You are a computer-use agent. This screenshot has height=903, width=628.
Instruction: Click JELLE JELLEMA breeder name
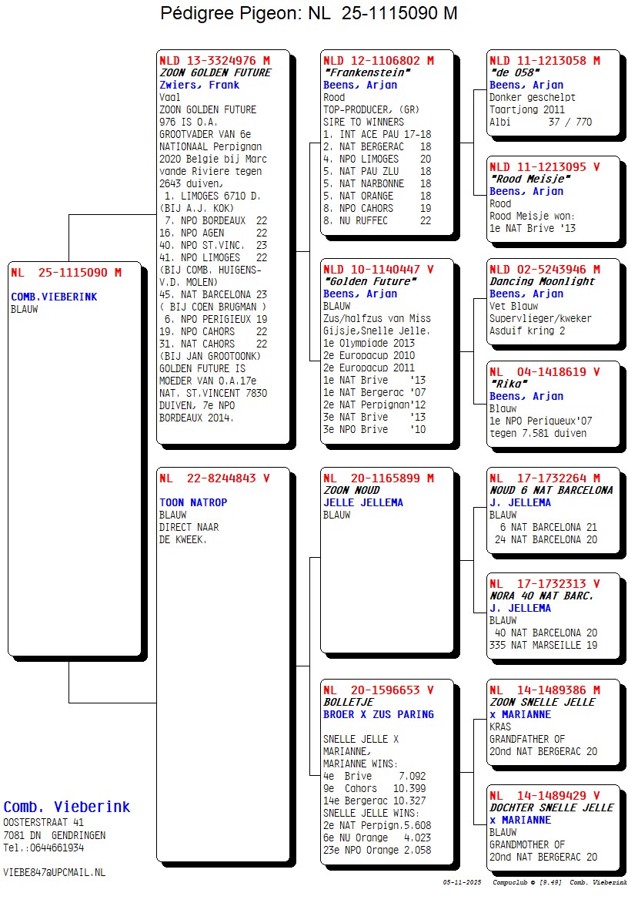pos(363,502)
